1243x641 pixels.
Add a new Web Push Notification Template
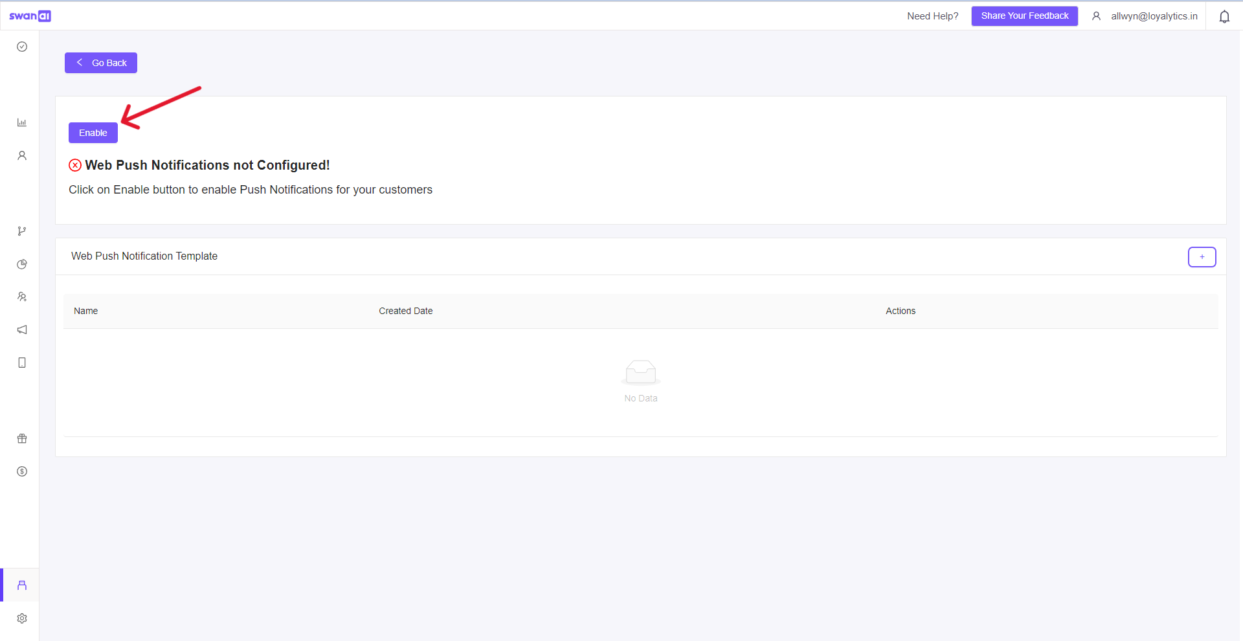[x=1202, y=256]
